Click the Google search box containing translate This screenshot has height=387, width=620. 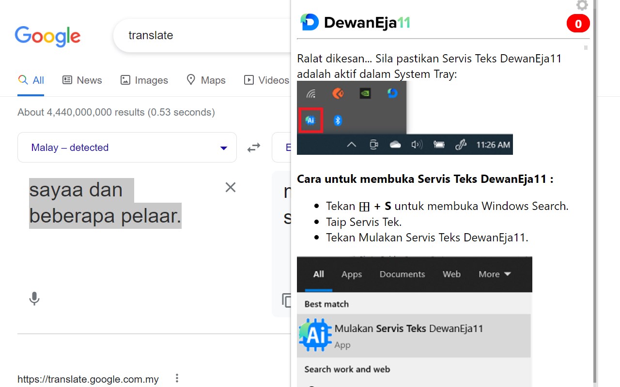click(x=201, y=35)
